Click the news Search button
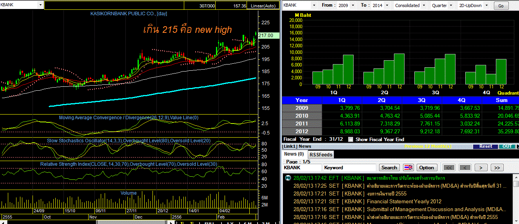Image resolution: width=519 pixels, height=224 pixels. point(389,168)
